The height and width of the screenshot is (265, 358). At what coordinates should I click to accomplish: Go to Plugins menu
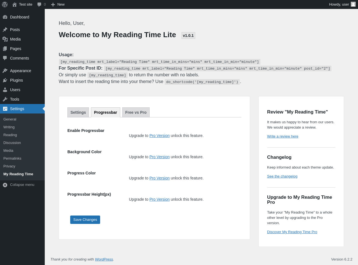(x=17, y=80)
